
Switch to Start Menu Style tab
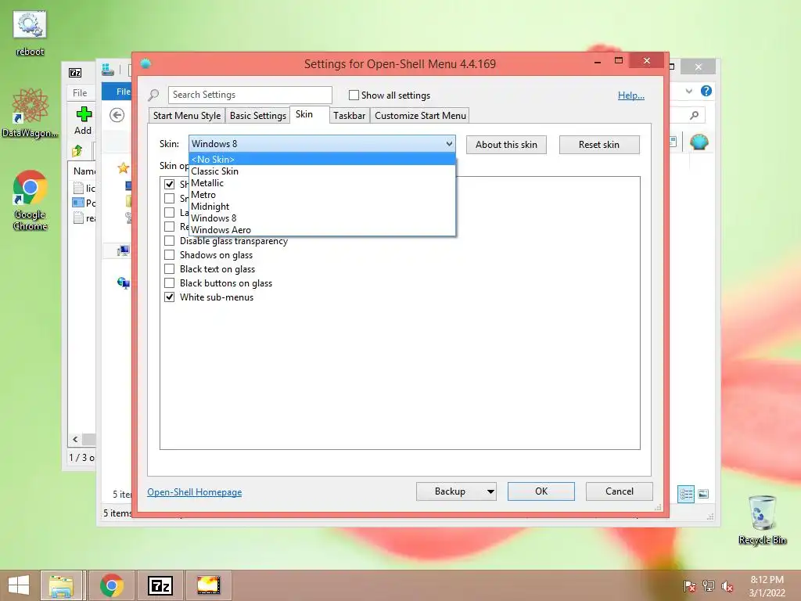pos(187,116)
